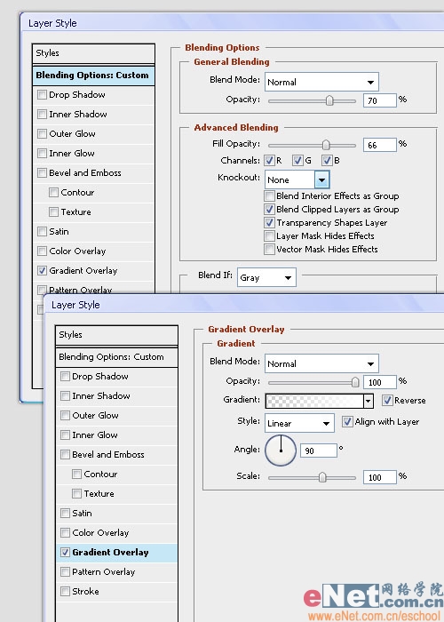Tick Bevel and Emboss in the back window

[42, 172]
